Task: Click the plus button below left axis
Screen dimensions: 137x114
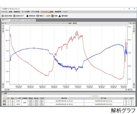Action: coord(3,87)
